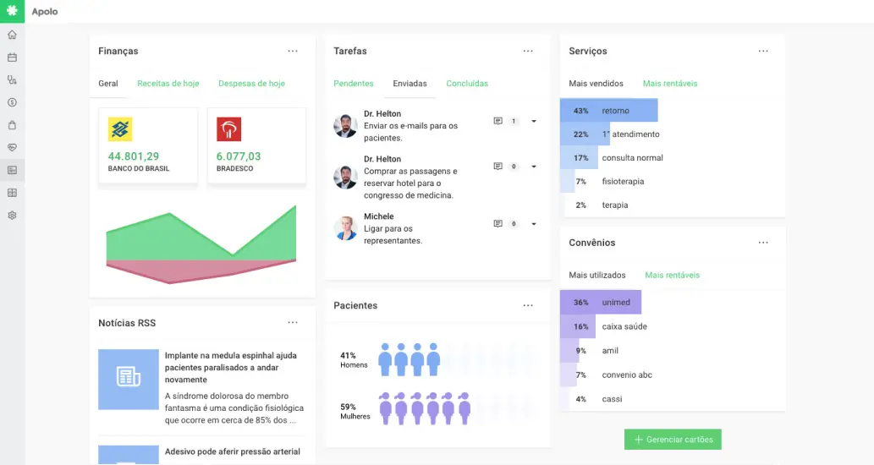Screen dimensions: 874x465
Task: Click Dr. Helton avatar on passagens task
Action: [x=345, y=177]
